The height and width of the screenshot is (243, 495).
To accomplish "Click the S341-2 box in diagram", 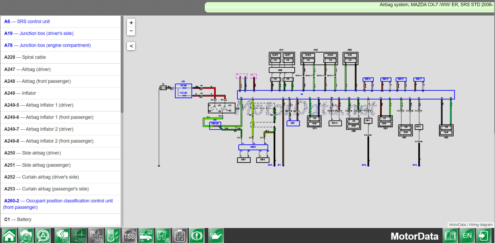I will tap(335, 123).
